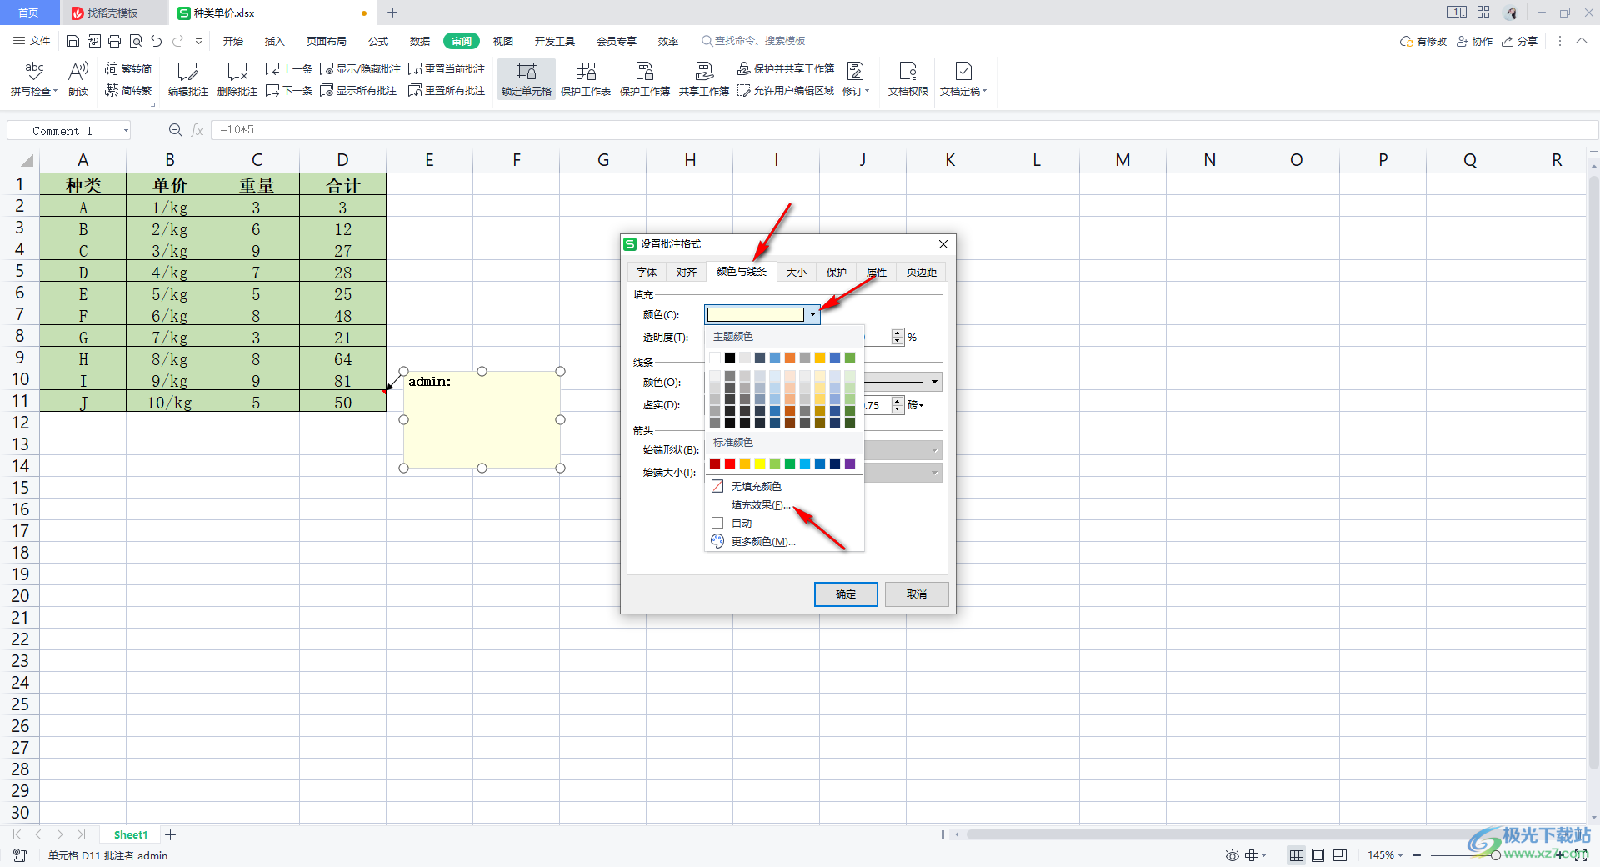Open the File (文件) menu
The height and width of the screenshot is (867, 1600).
tap(32, 41)
